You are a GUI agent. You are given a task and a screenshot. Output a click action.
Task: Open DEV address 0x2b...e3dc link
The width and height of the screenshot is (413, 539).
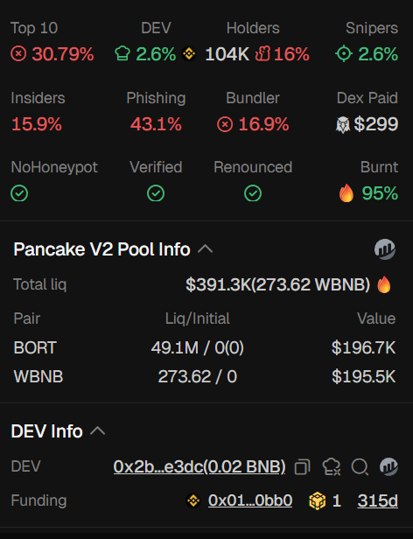point(199,467)
